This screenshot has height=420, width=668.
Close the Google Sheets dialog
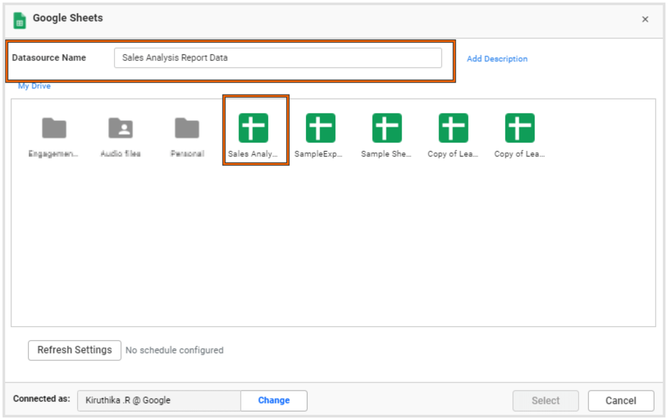(645, 19)
